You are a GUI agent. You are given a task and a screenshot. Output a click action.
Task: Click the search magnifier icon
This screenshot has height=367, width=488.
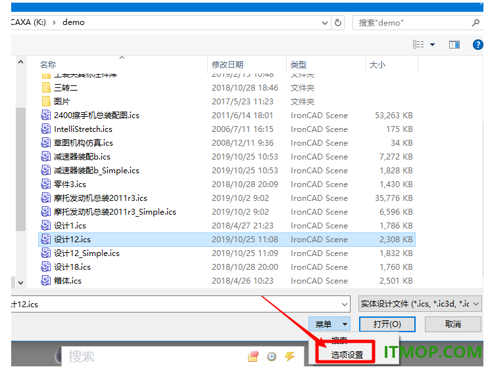tap(476, 23)
